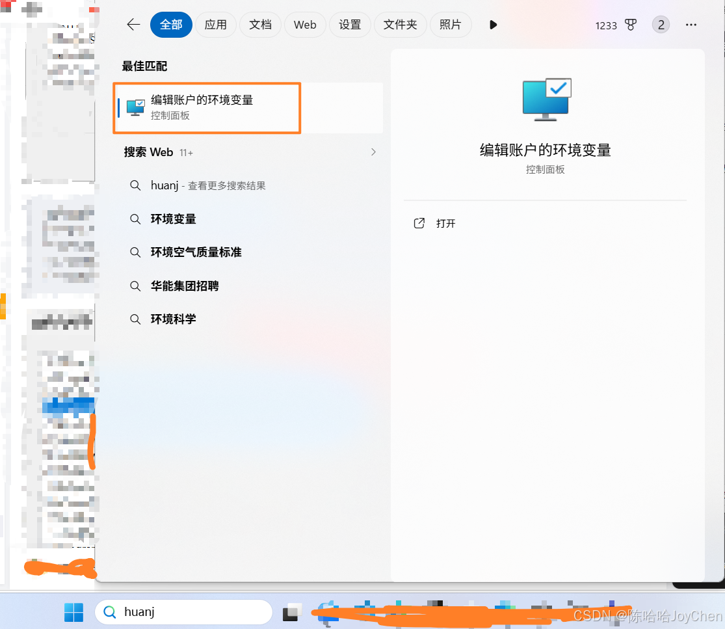Viewport: 725px width, 629px height.
Task: Click search icon next to 环境科学
Action: 135,319
